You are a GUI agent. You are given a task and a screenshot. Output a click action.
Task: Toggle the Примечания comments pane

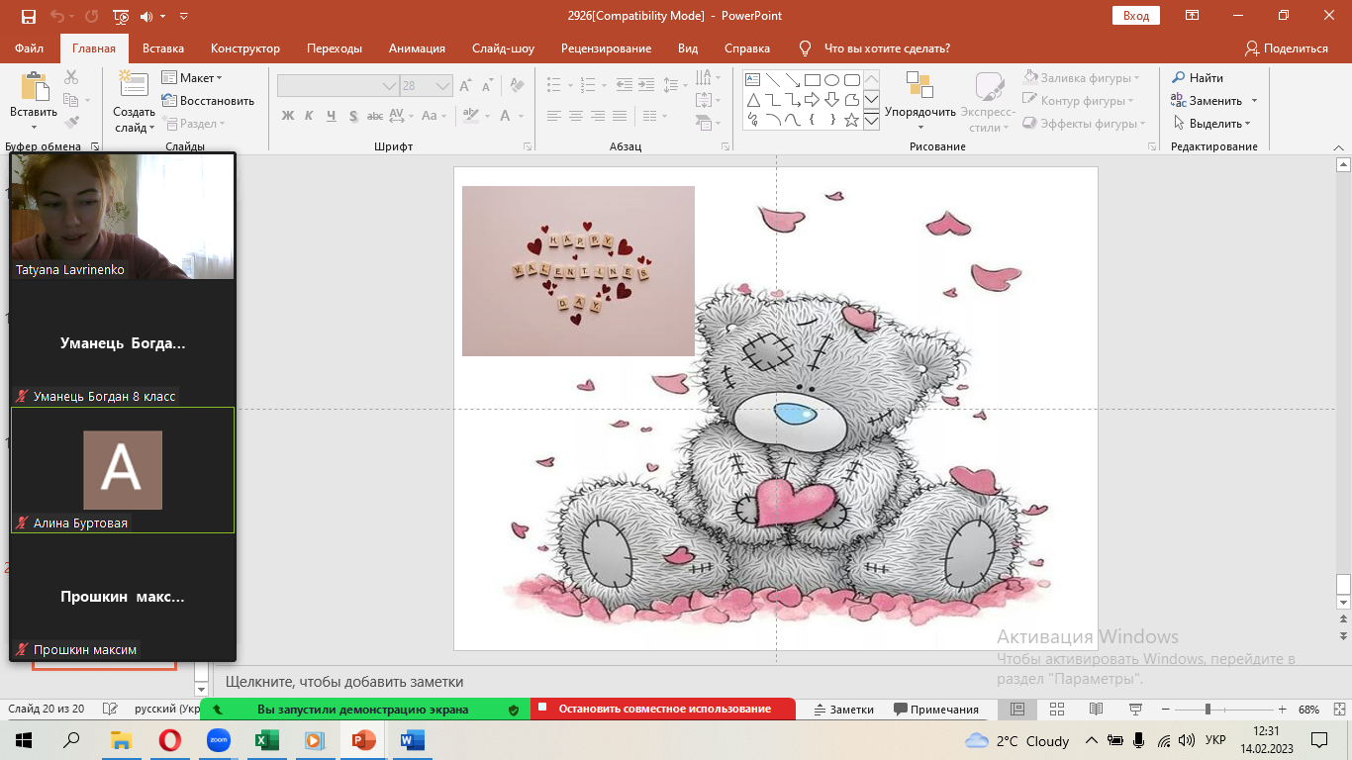(x=936, y=710)
